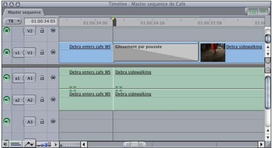Screen dimensions: 272x148
Task: Select the Glissement par poussée transition
Action: tap(156, 52)
